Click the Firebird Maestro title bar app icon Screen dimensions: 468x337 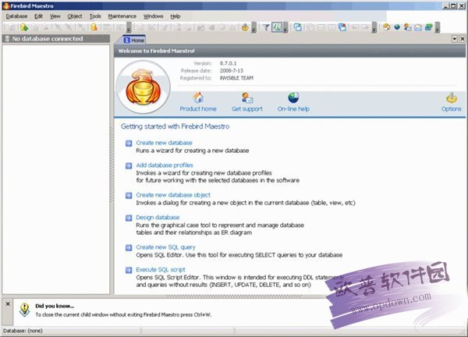point(6,5)
